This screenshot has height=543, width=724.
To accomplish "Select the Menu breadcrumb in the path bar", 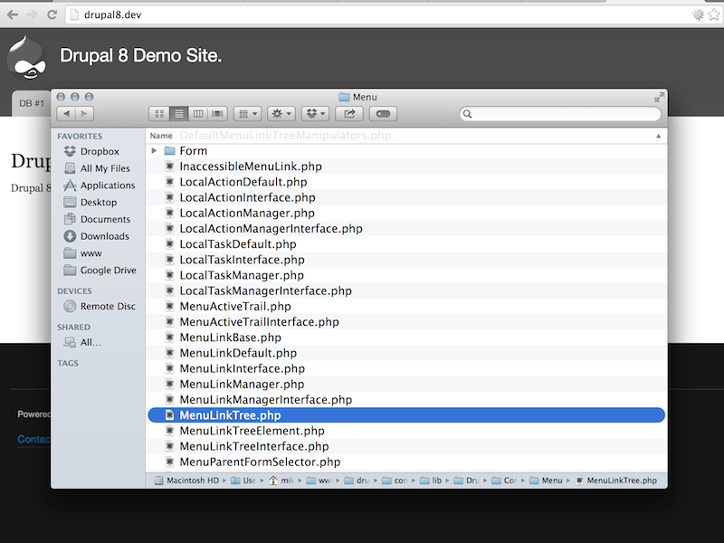I will 552,481.
